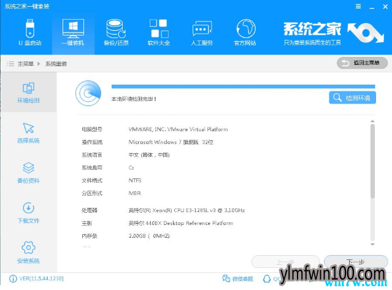Viewport: 392px width, 290px height.
Task: Click the text 本地环境检测完毕！
Action: (x=134, y=99)
